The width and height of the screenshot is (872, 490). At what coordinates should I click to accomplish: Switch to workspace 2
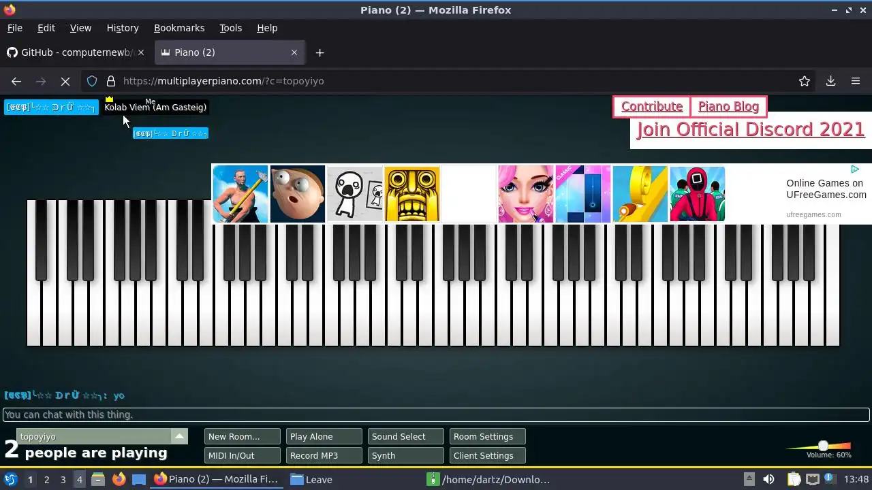(x=46, y=480)
